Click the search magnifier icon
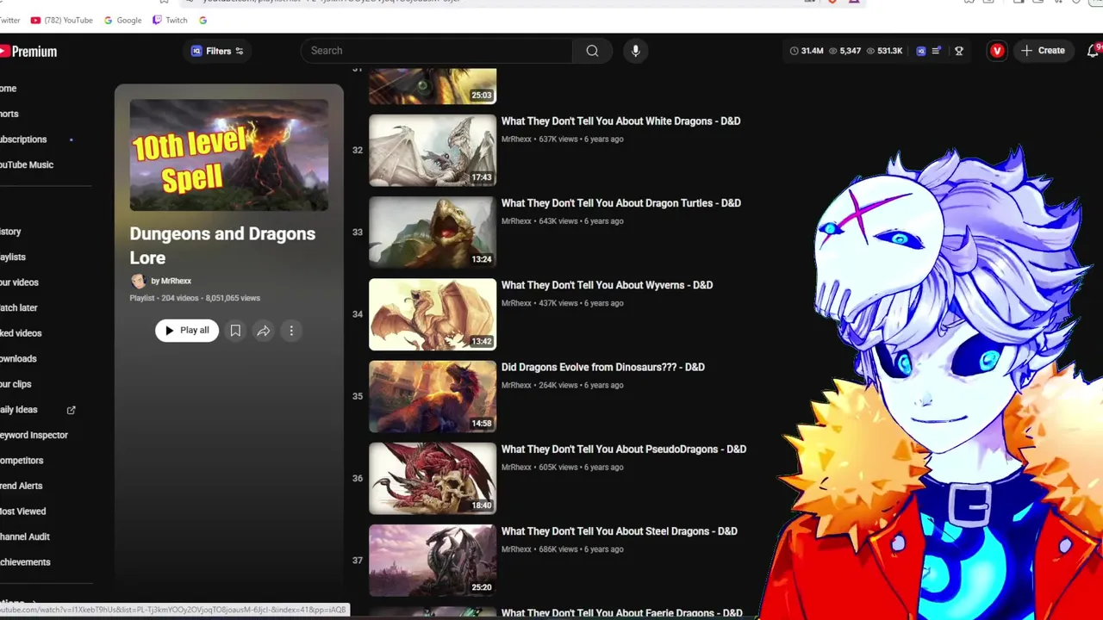The width and height of the screenshot is (1103, 620). click(592, 51)
